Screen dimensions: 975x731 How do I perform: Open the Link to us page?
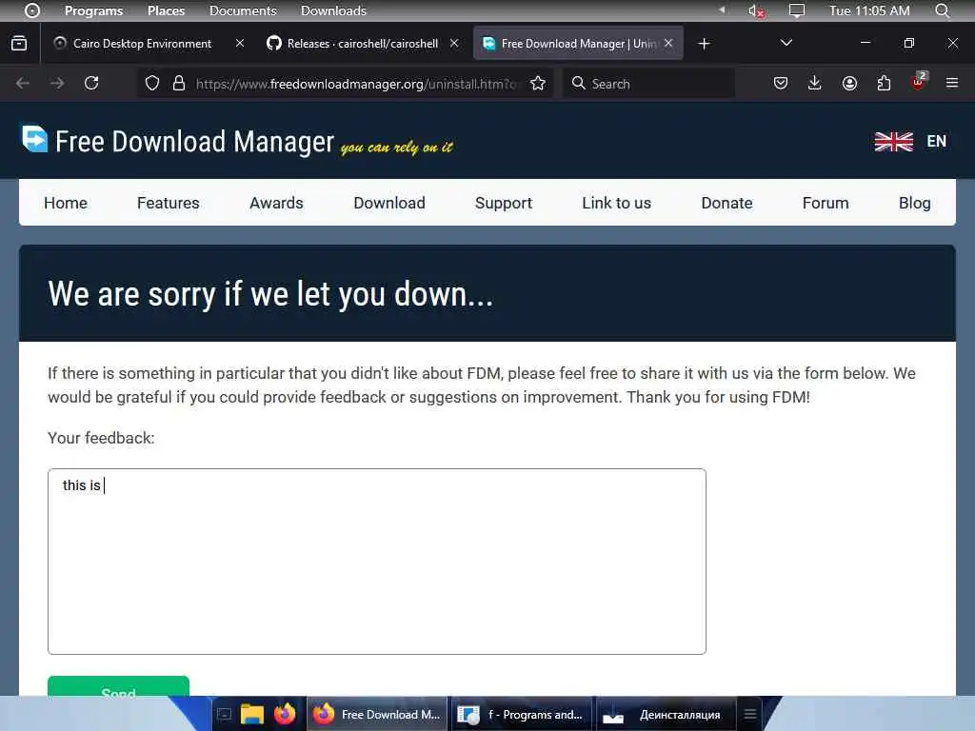point(616,204)
